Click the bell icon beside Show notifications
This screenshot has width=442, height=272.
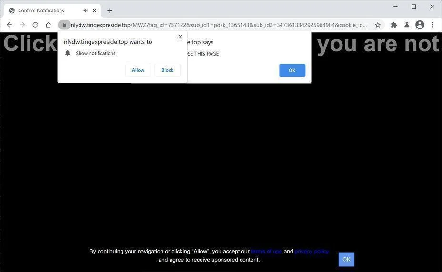pos(67,53)
